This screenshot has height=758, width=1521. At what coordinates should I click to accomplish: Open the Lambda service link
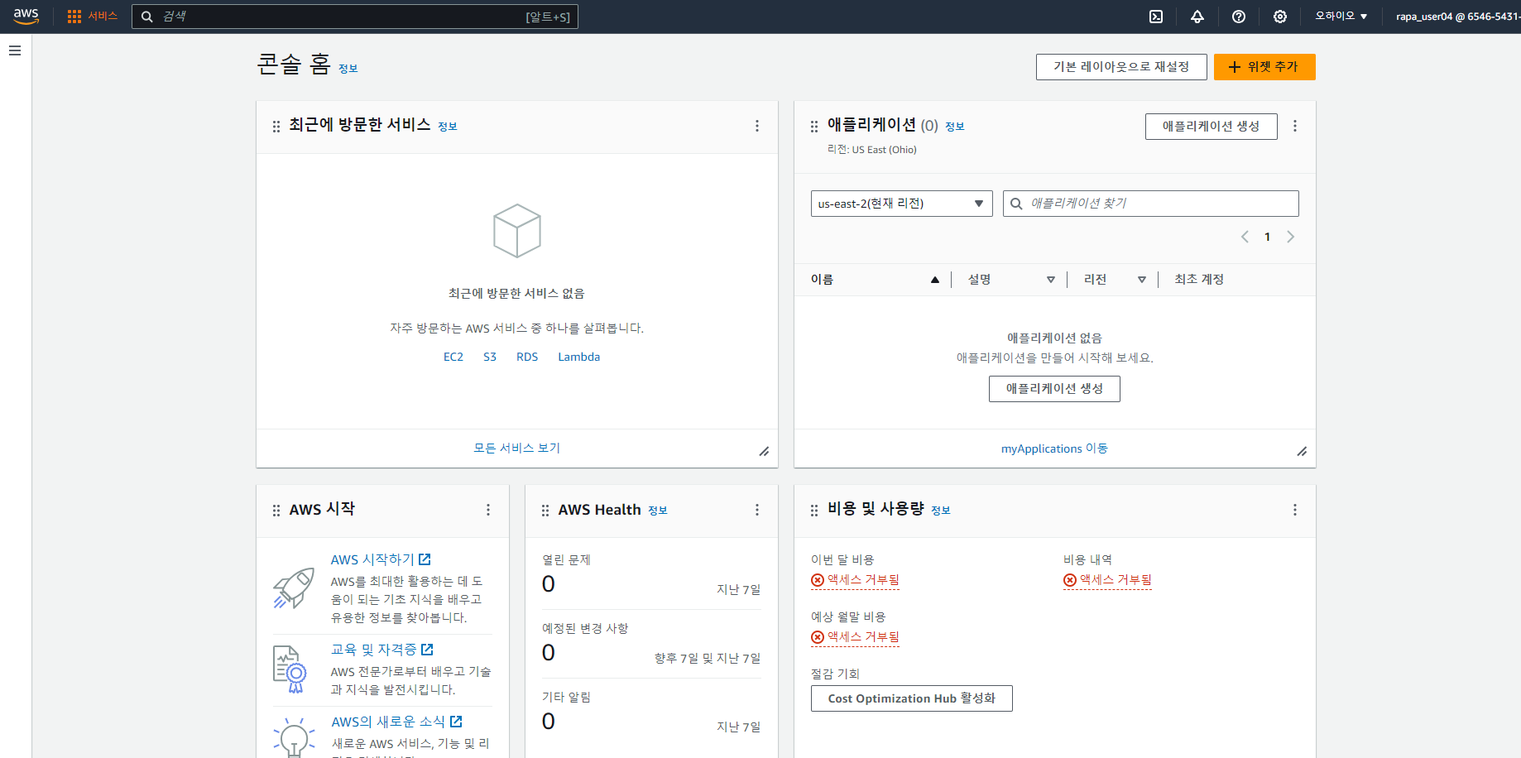tap(579, 357)
